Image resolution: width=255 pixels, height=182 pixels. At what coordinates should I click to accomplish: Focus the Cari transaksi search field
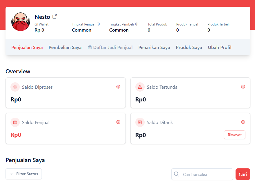[202, 174]
